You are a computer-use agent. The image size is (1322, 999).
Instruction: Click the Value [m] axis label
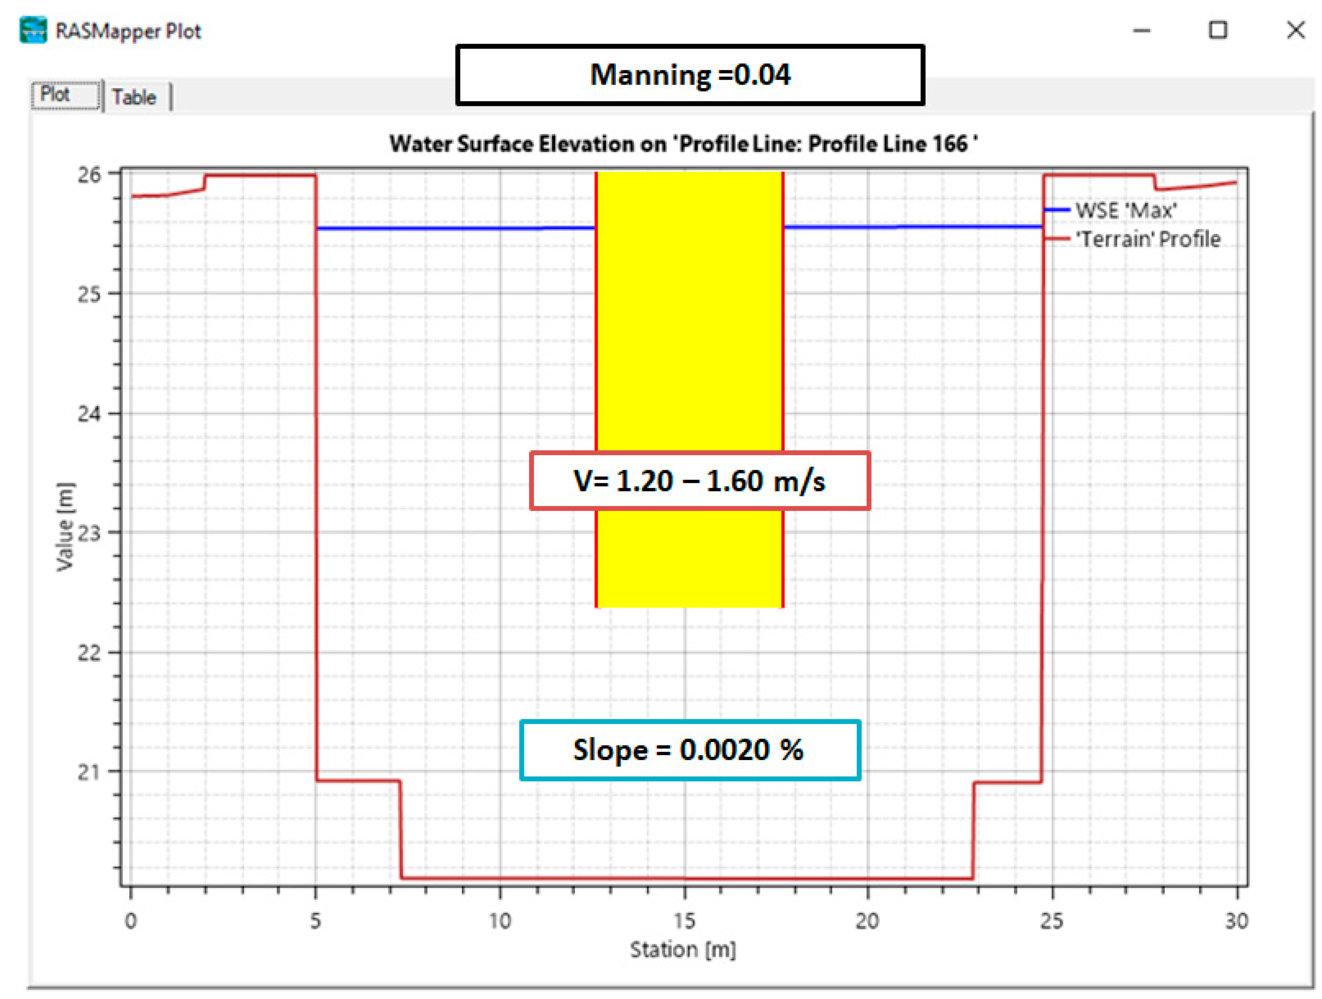tap(65, 526)
